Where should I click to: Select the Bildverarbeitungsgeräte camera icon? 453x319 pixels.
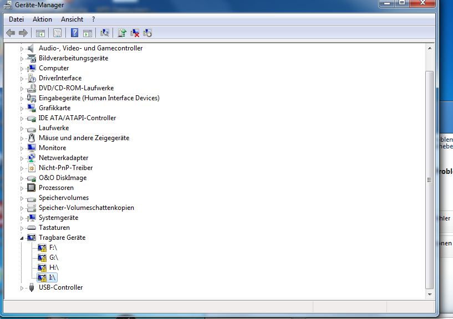31,58
